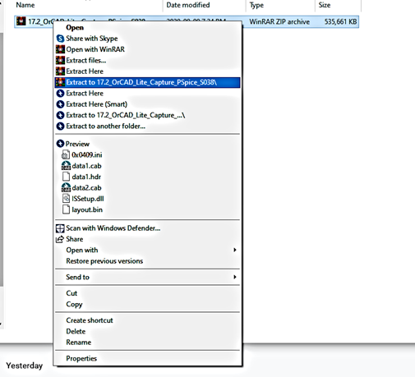Click the data1.hdr file icon
This screenshot has height=377, width=415.
66,177
